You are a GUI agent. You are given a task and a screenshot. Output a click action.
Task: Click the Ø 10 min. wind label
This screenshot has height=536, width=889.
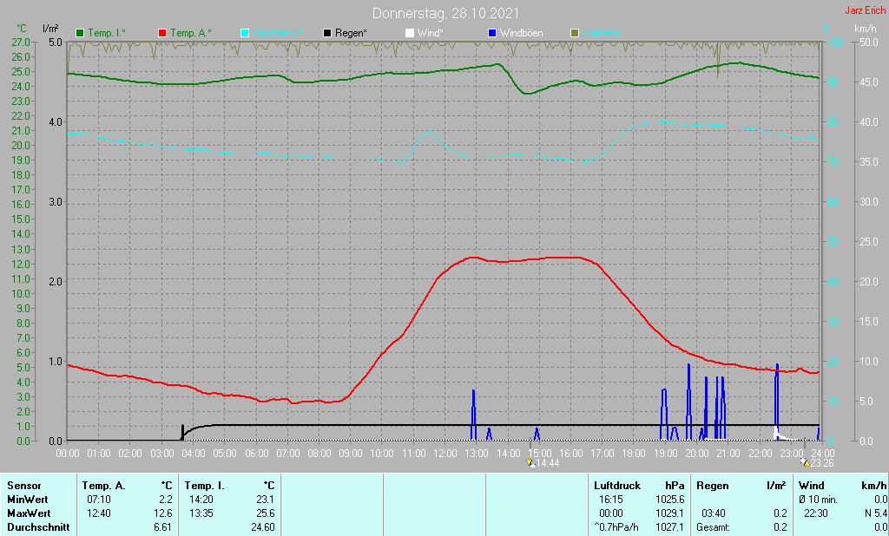pyautogui.click(x=818, y=500)
